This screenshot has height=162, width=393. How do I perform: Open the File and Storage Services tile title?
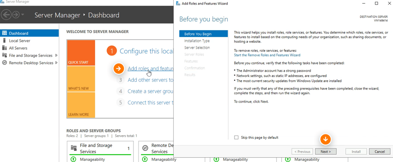(96, 148)
